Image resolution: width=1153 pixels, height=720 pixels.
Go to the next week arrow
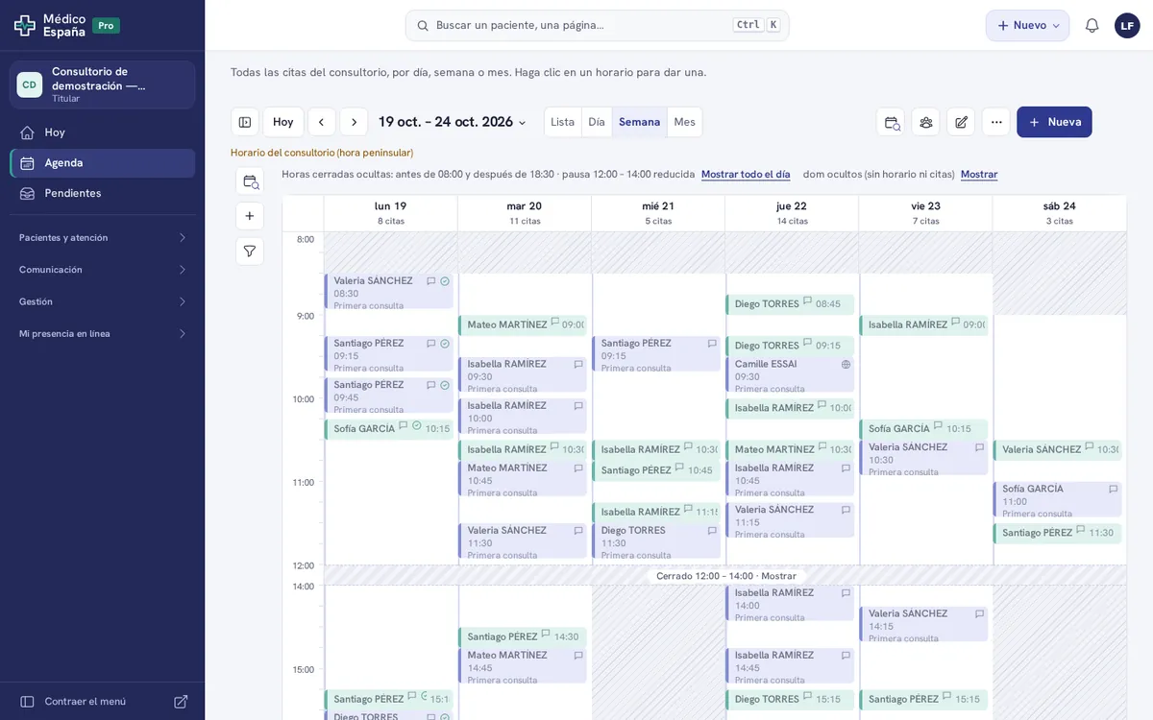[354, 122]
